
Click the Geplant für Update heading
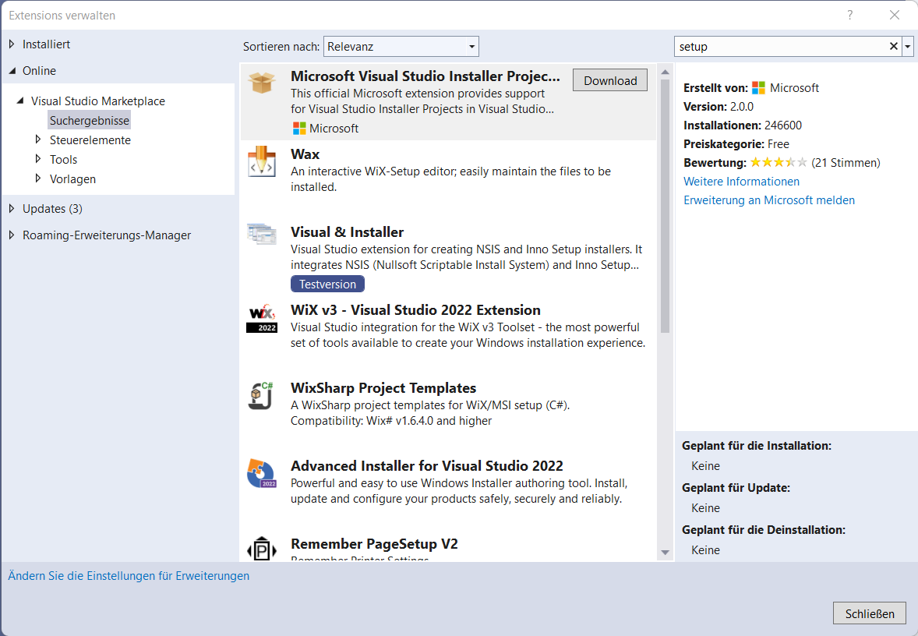click(x=736, y=488)
